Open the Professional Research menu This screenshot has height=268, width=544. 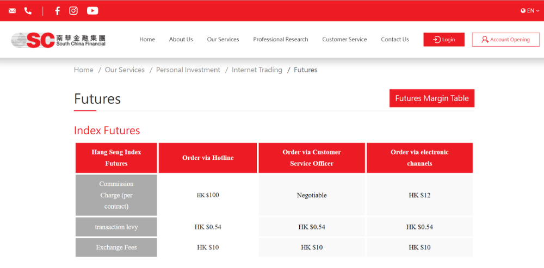(280, 40)
